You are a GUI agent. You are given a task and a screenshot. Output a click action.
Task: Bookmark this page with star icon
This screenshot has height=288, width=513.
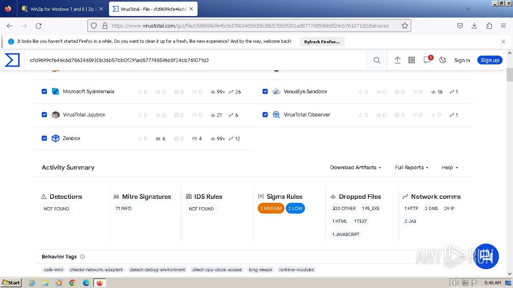pyautogui.click(x=405, y=26)
